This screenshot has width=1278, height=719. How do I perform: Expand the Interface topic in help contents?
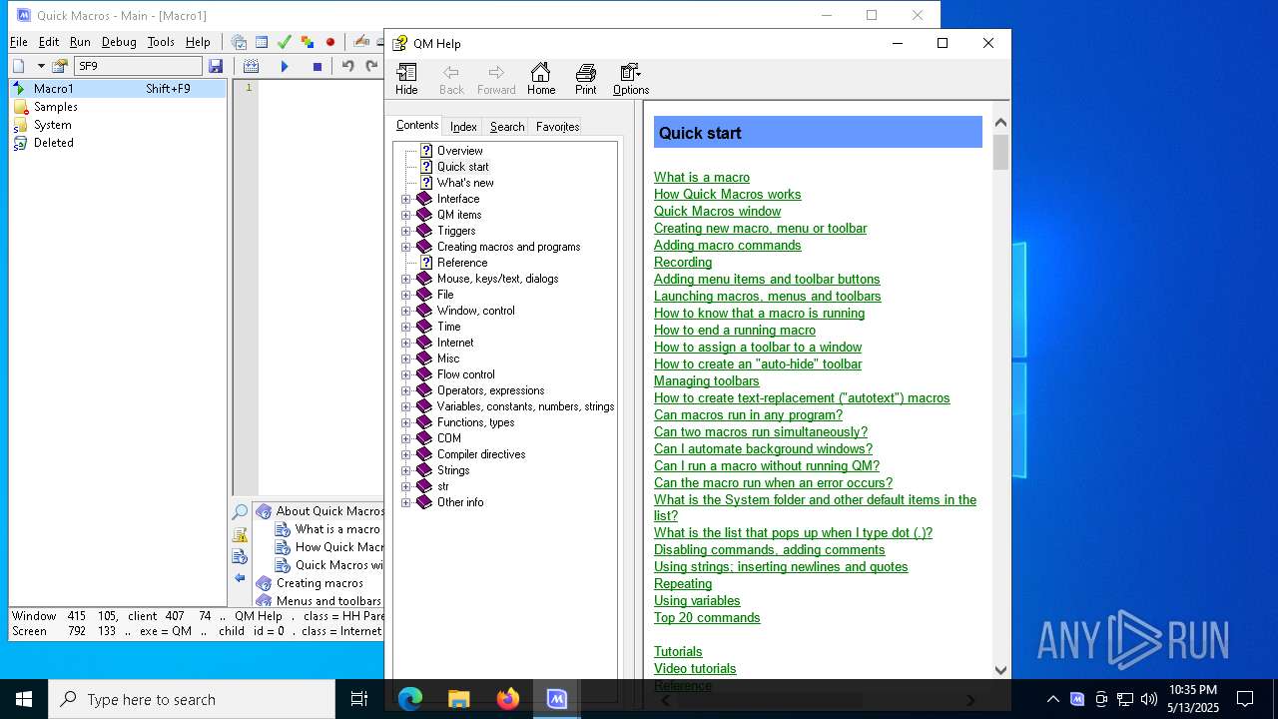(406, 199)
